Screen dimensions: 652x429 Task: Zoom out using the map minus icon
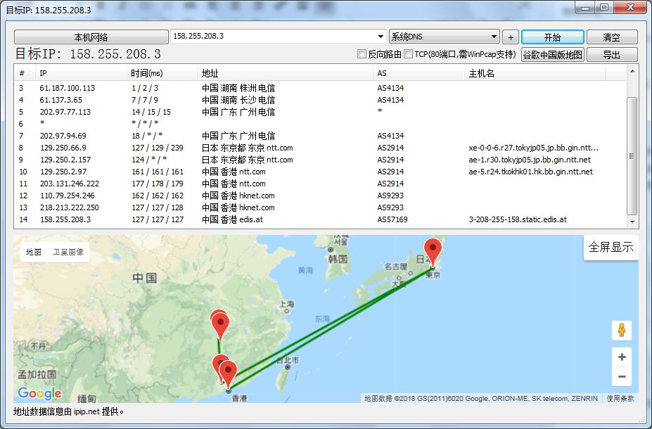tap(622, 376)
